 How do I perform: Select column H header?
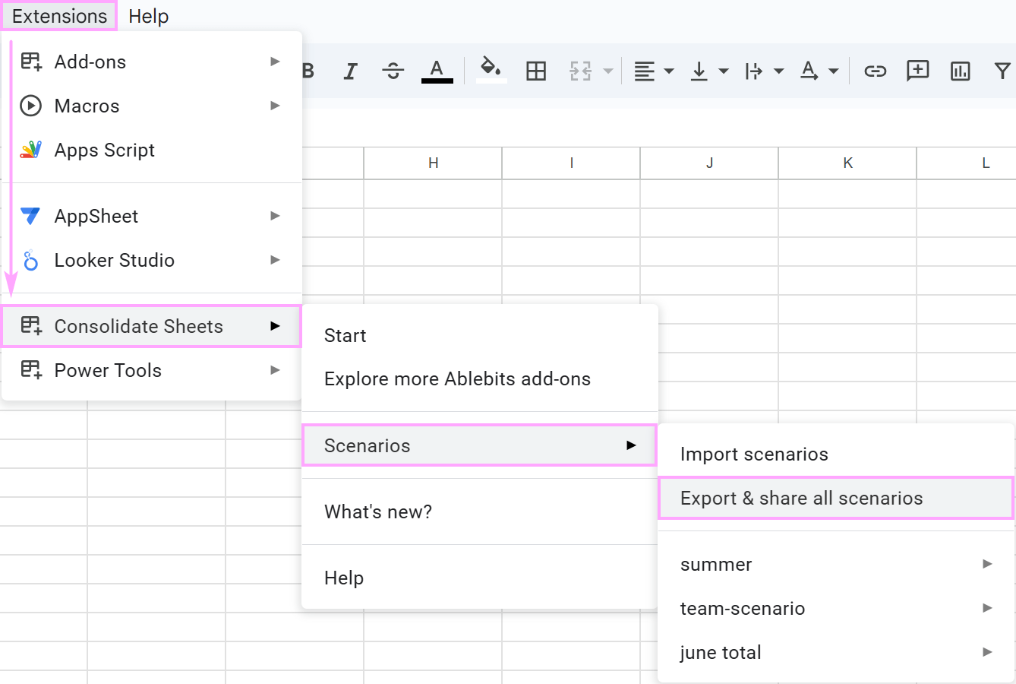(433, 163)
